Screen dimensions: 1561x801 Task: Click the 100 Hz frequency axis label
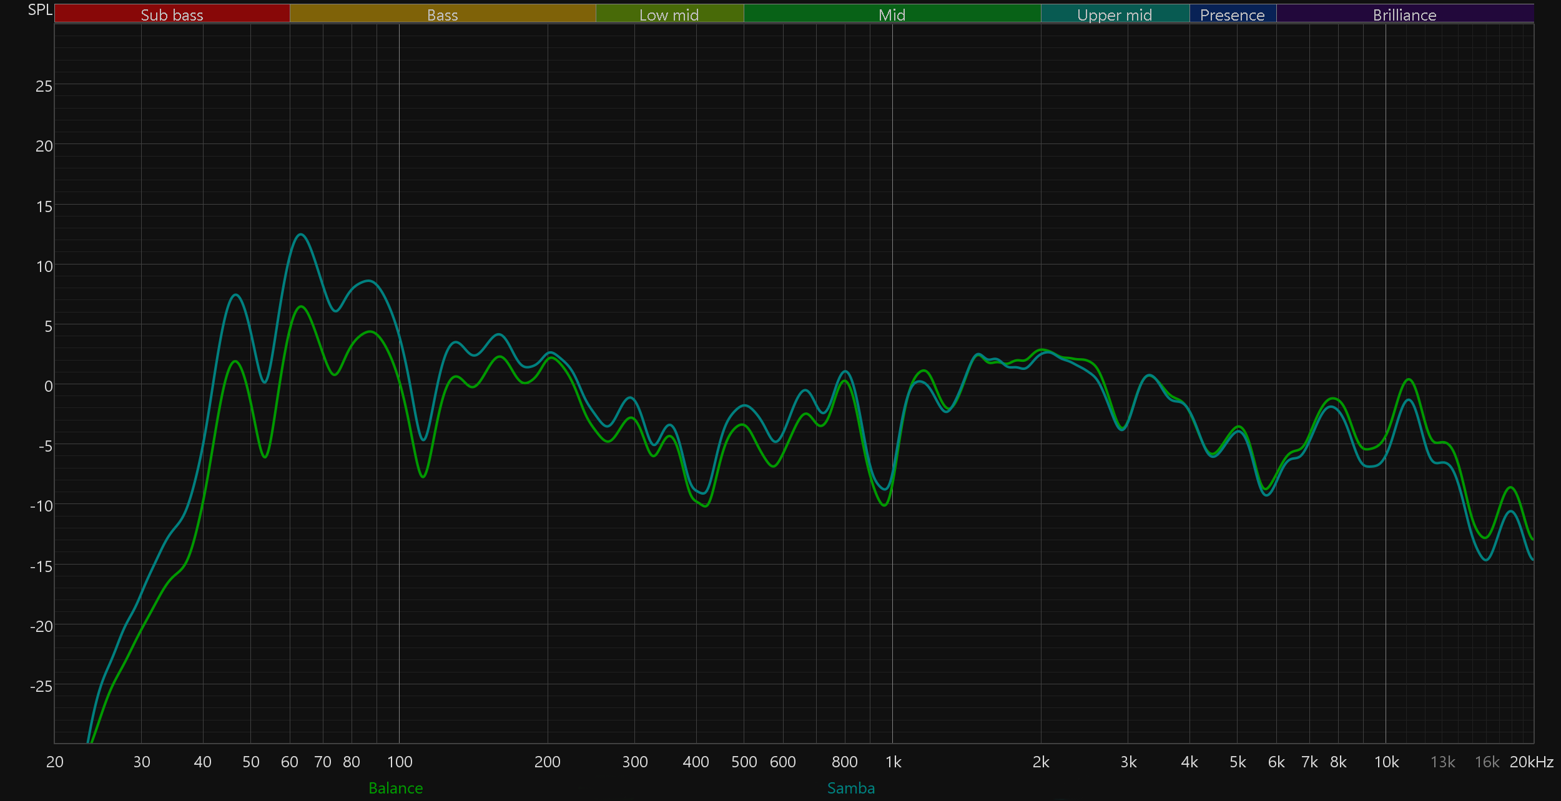(x=400, y=762)
